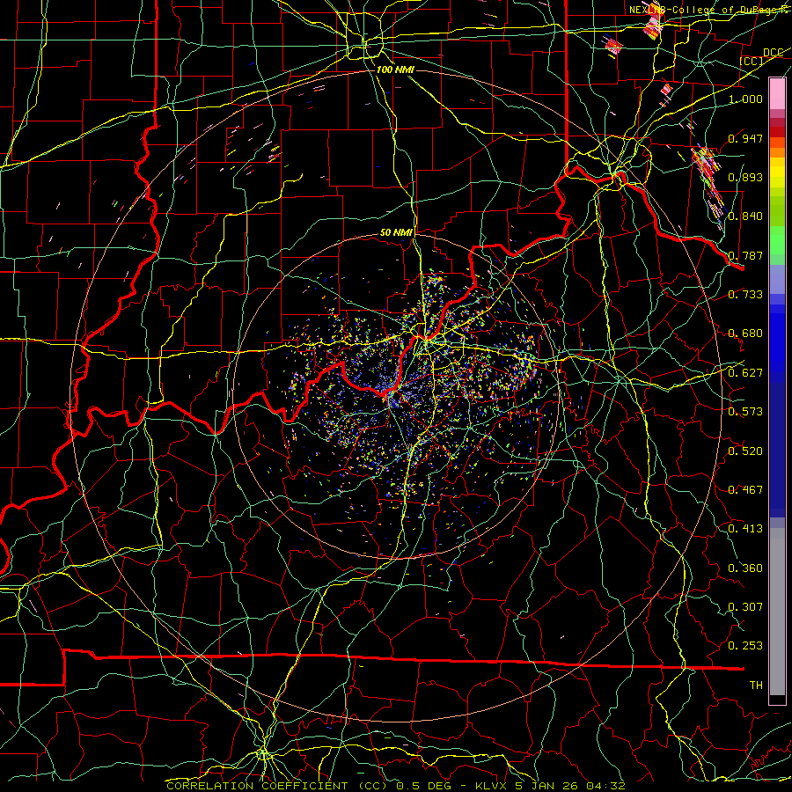Click the NEXLAB-College of DuPage credit text
792x792 pixels.
click(x=709, y=10)
